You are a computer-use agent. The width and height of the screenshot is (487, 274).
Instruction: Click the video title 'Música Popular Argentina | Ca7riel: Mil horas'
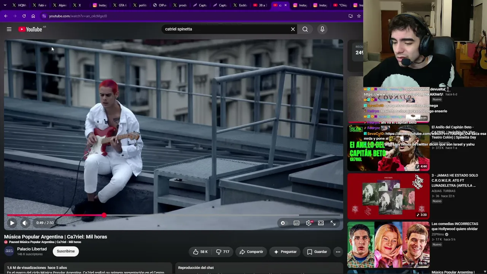point(56,237)
